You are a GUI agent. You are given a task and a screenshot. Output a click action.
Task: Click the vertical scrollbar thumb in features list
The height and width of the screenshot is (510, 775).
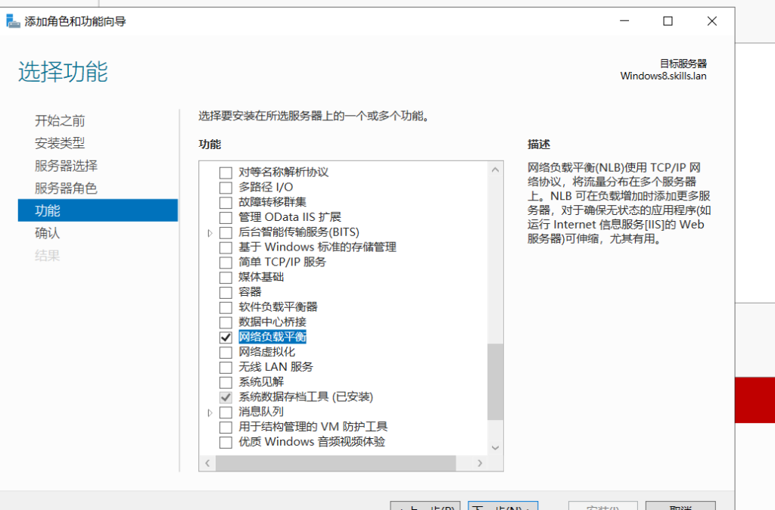[x=496, y=381]
